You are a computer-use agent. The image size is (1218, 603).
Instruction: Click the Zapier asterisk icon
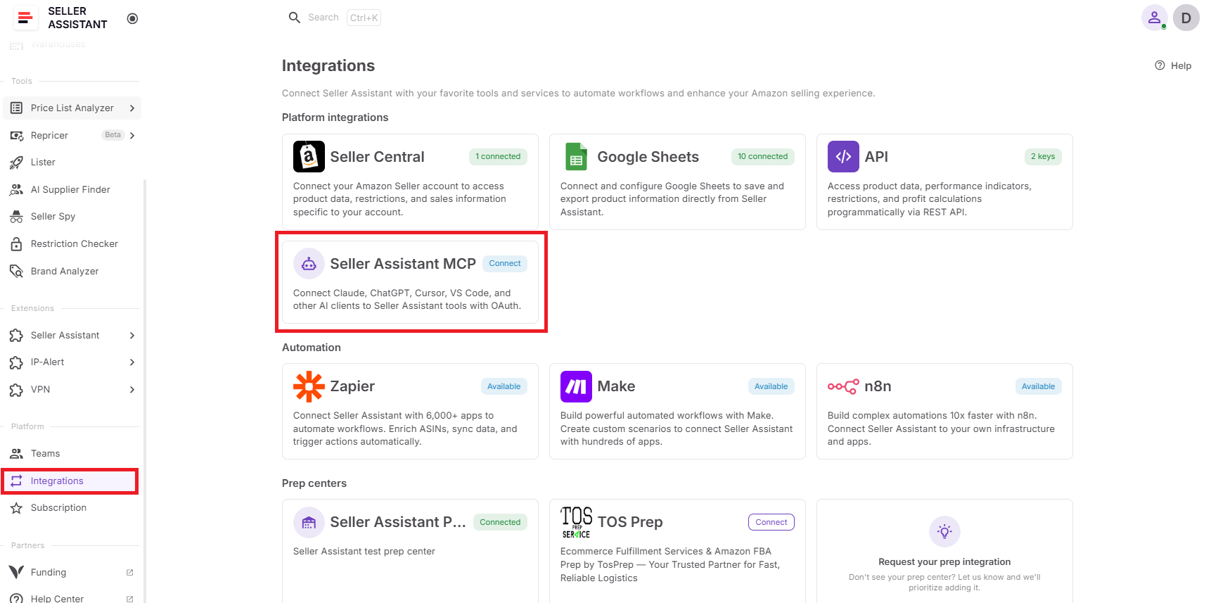click(x=309, y=386)
